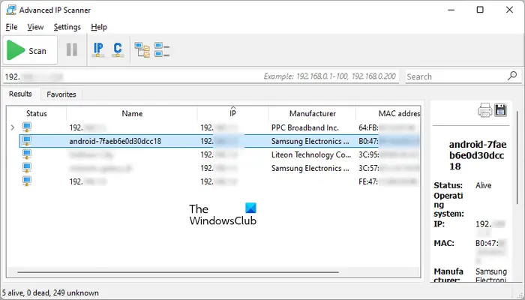This screenshot has width=525, height=300.
Task: Click the Advanced IP Scanner title bar icon
Action: 10,10
